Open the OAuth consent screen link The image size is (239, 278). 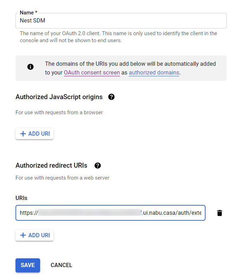(x=92, y=73)
